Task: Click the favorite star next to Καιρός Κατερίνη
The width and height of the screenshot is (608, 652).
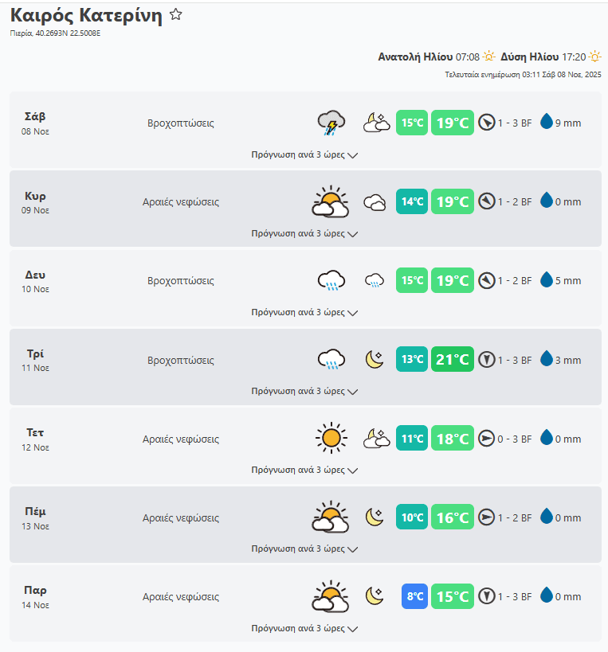Action: pyautogui.click(x=176, y=14)
